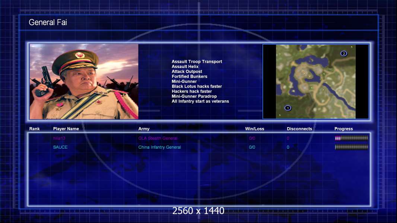Screen dimensions: 397x223
Task: Click the Attack Outpost line
Action: tap(187, 71)
